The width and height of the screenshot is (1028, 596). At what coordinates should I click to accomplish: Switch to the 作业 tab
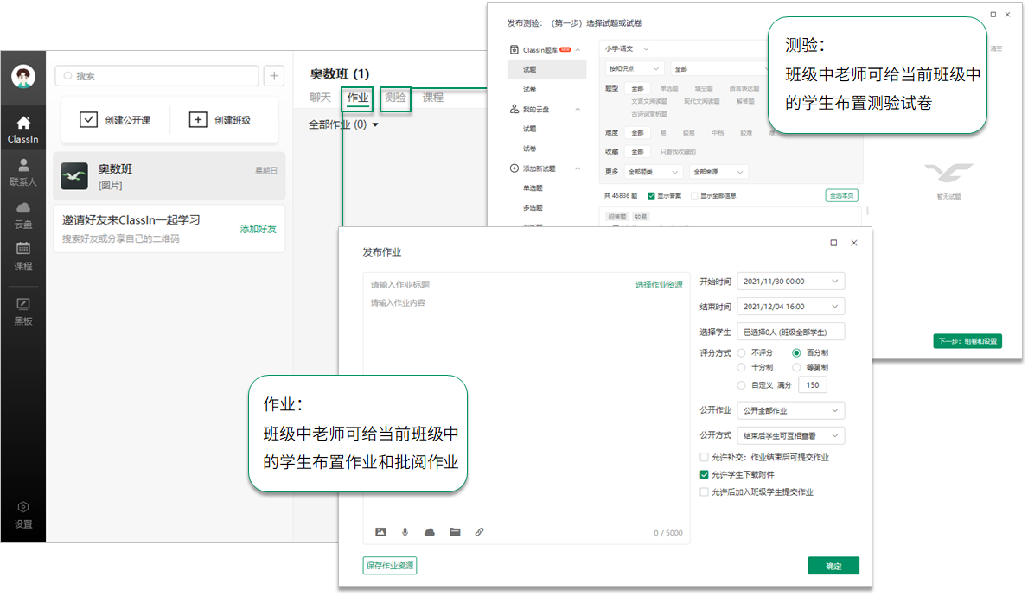point(357,98)
